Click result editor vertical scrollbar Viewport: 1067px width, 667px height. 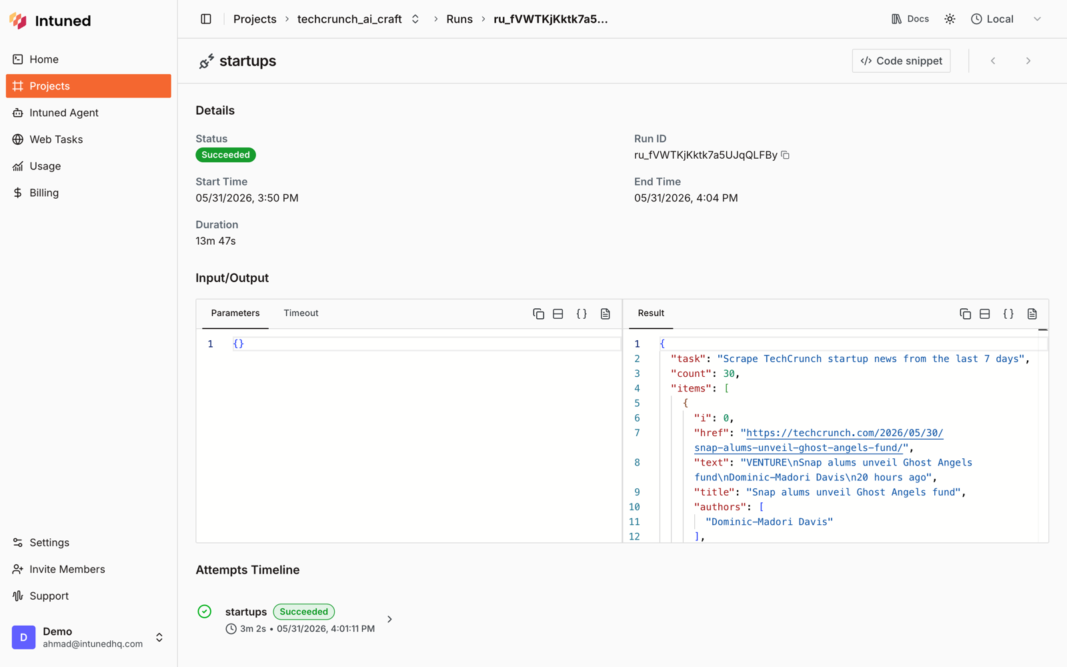1043,436
